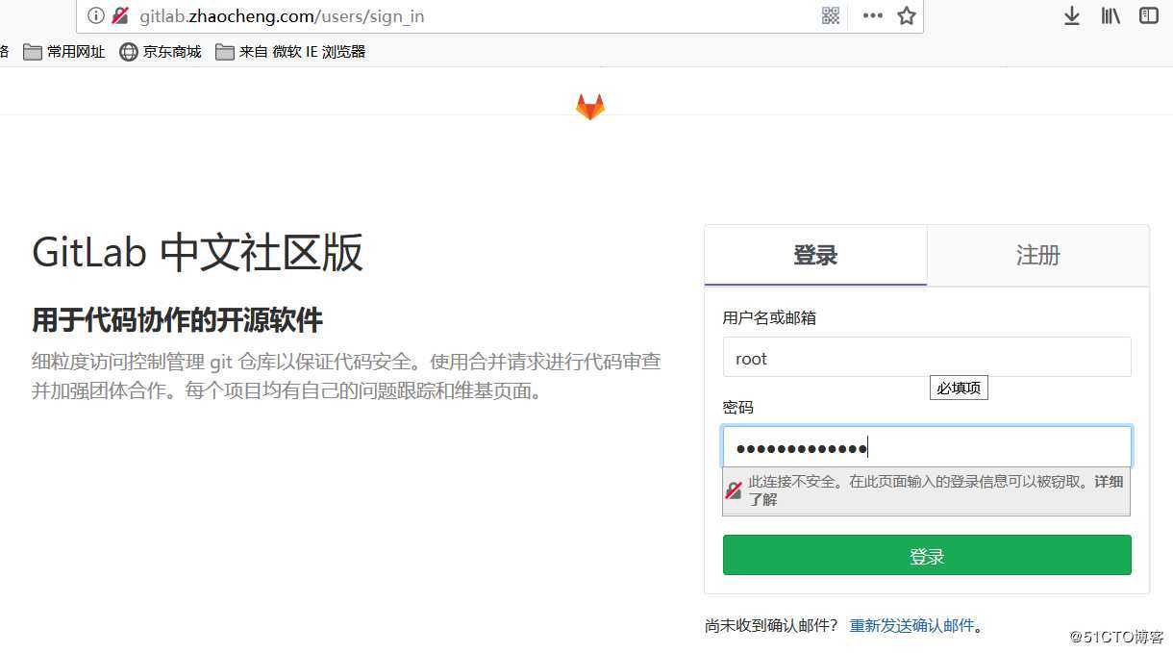Click the GitLab fox logo
1173x653 pixels.
(590, 106)
